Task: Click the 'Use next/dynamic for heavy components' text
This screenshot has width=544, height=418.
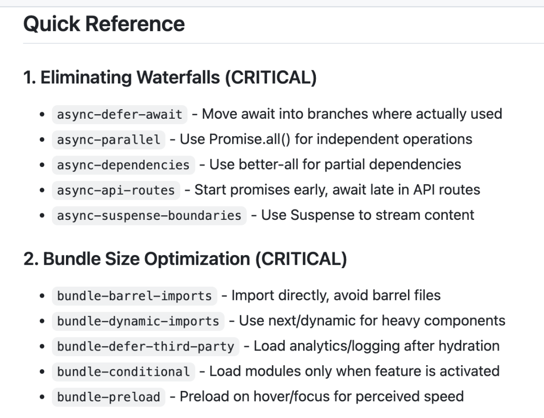Action: click(x=372, y=320)
